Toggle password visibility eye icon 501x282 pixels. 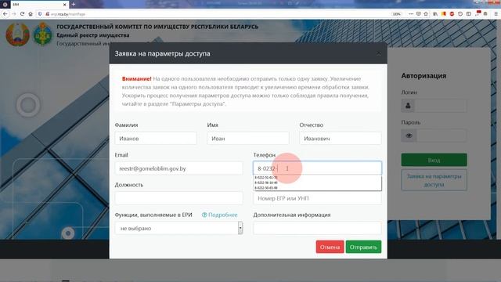click(409, 136)
